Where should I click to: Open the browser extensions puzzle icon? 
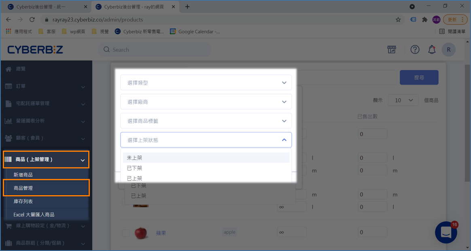tap(424, 19)
